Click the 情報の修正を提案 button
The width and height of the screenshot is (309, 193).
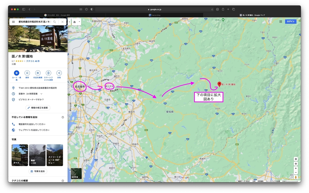coord(38,108)
